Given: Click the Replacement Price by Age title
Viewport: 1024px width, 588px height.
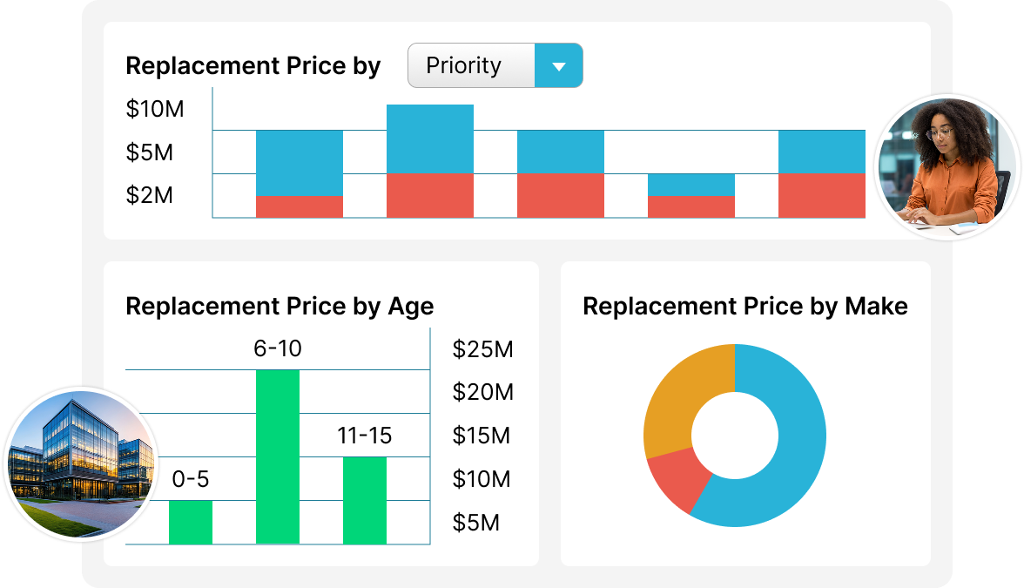Looking at the screenshot, I should coord(280,307).
